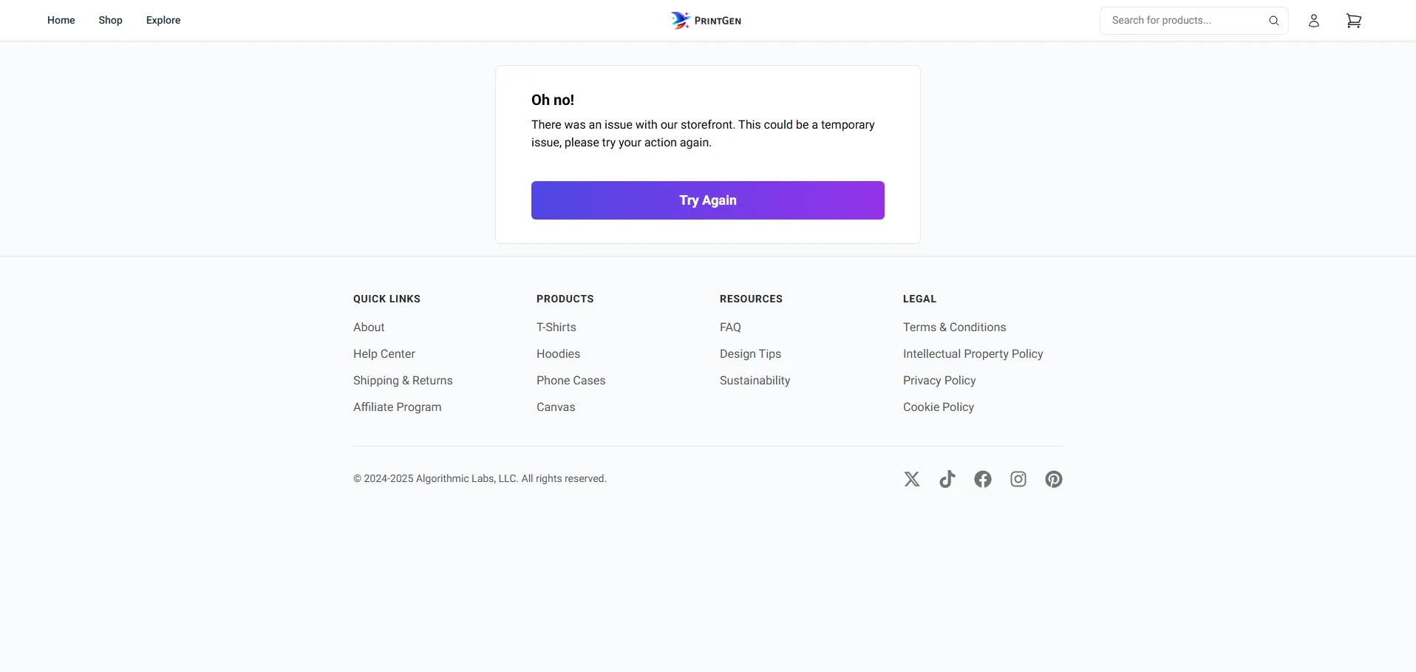Open the Help Center link
1416x672 pixels.
point(384,354)
